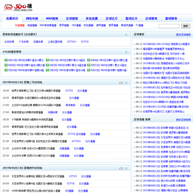
Task: Click the 360 site logo
Action: [x=18, y=8]
